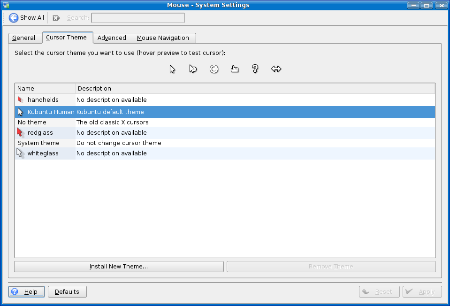The image size is (450, 306).
Task: Switch to the General tab
Action: click(24, 38)
